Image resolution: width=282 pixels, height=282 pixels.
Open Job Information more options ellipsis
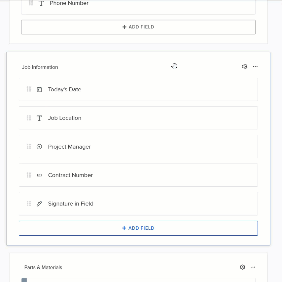point(255,67)
